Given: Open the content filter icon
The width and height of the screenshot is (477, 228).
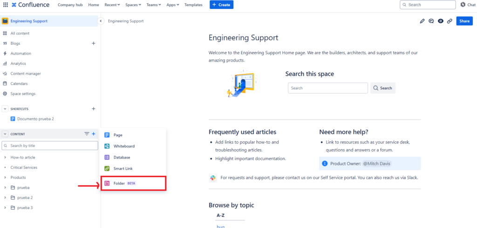Looking at the screenshot, I should click(x=87, y=134).
